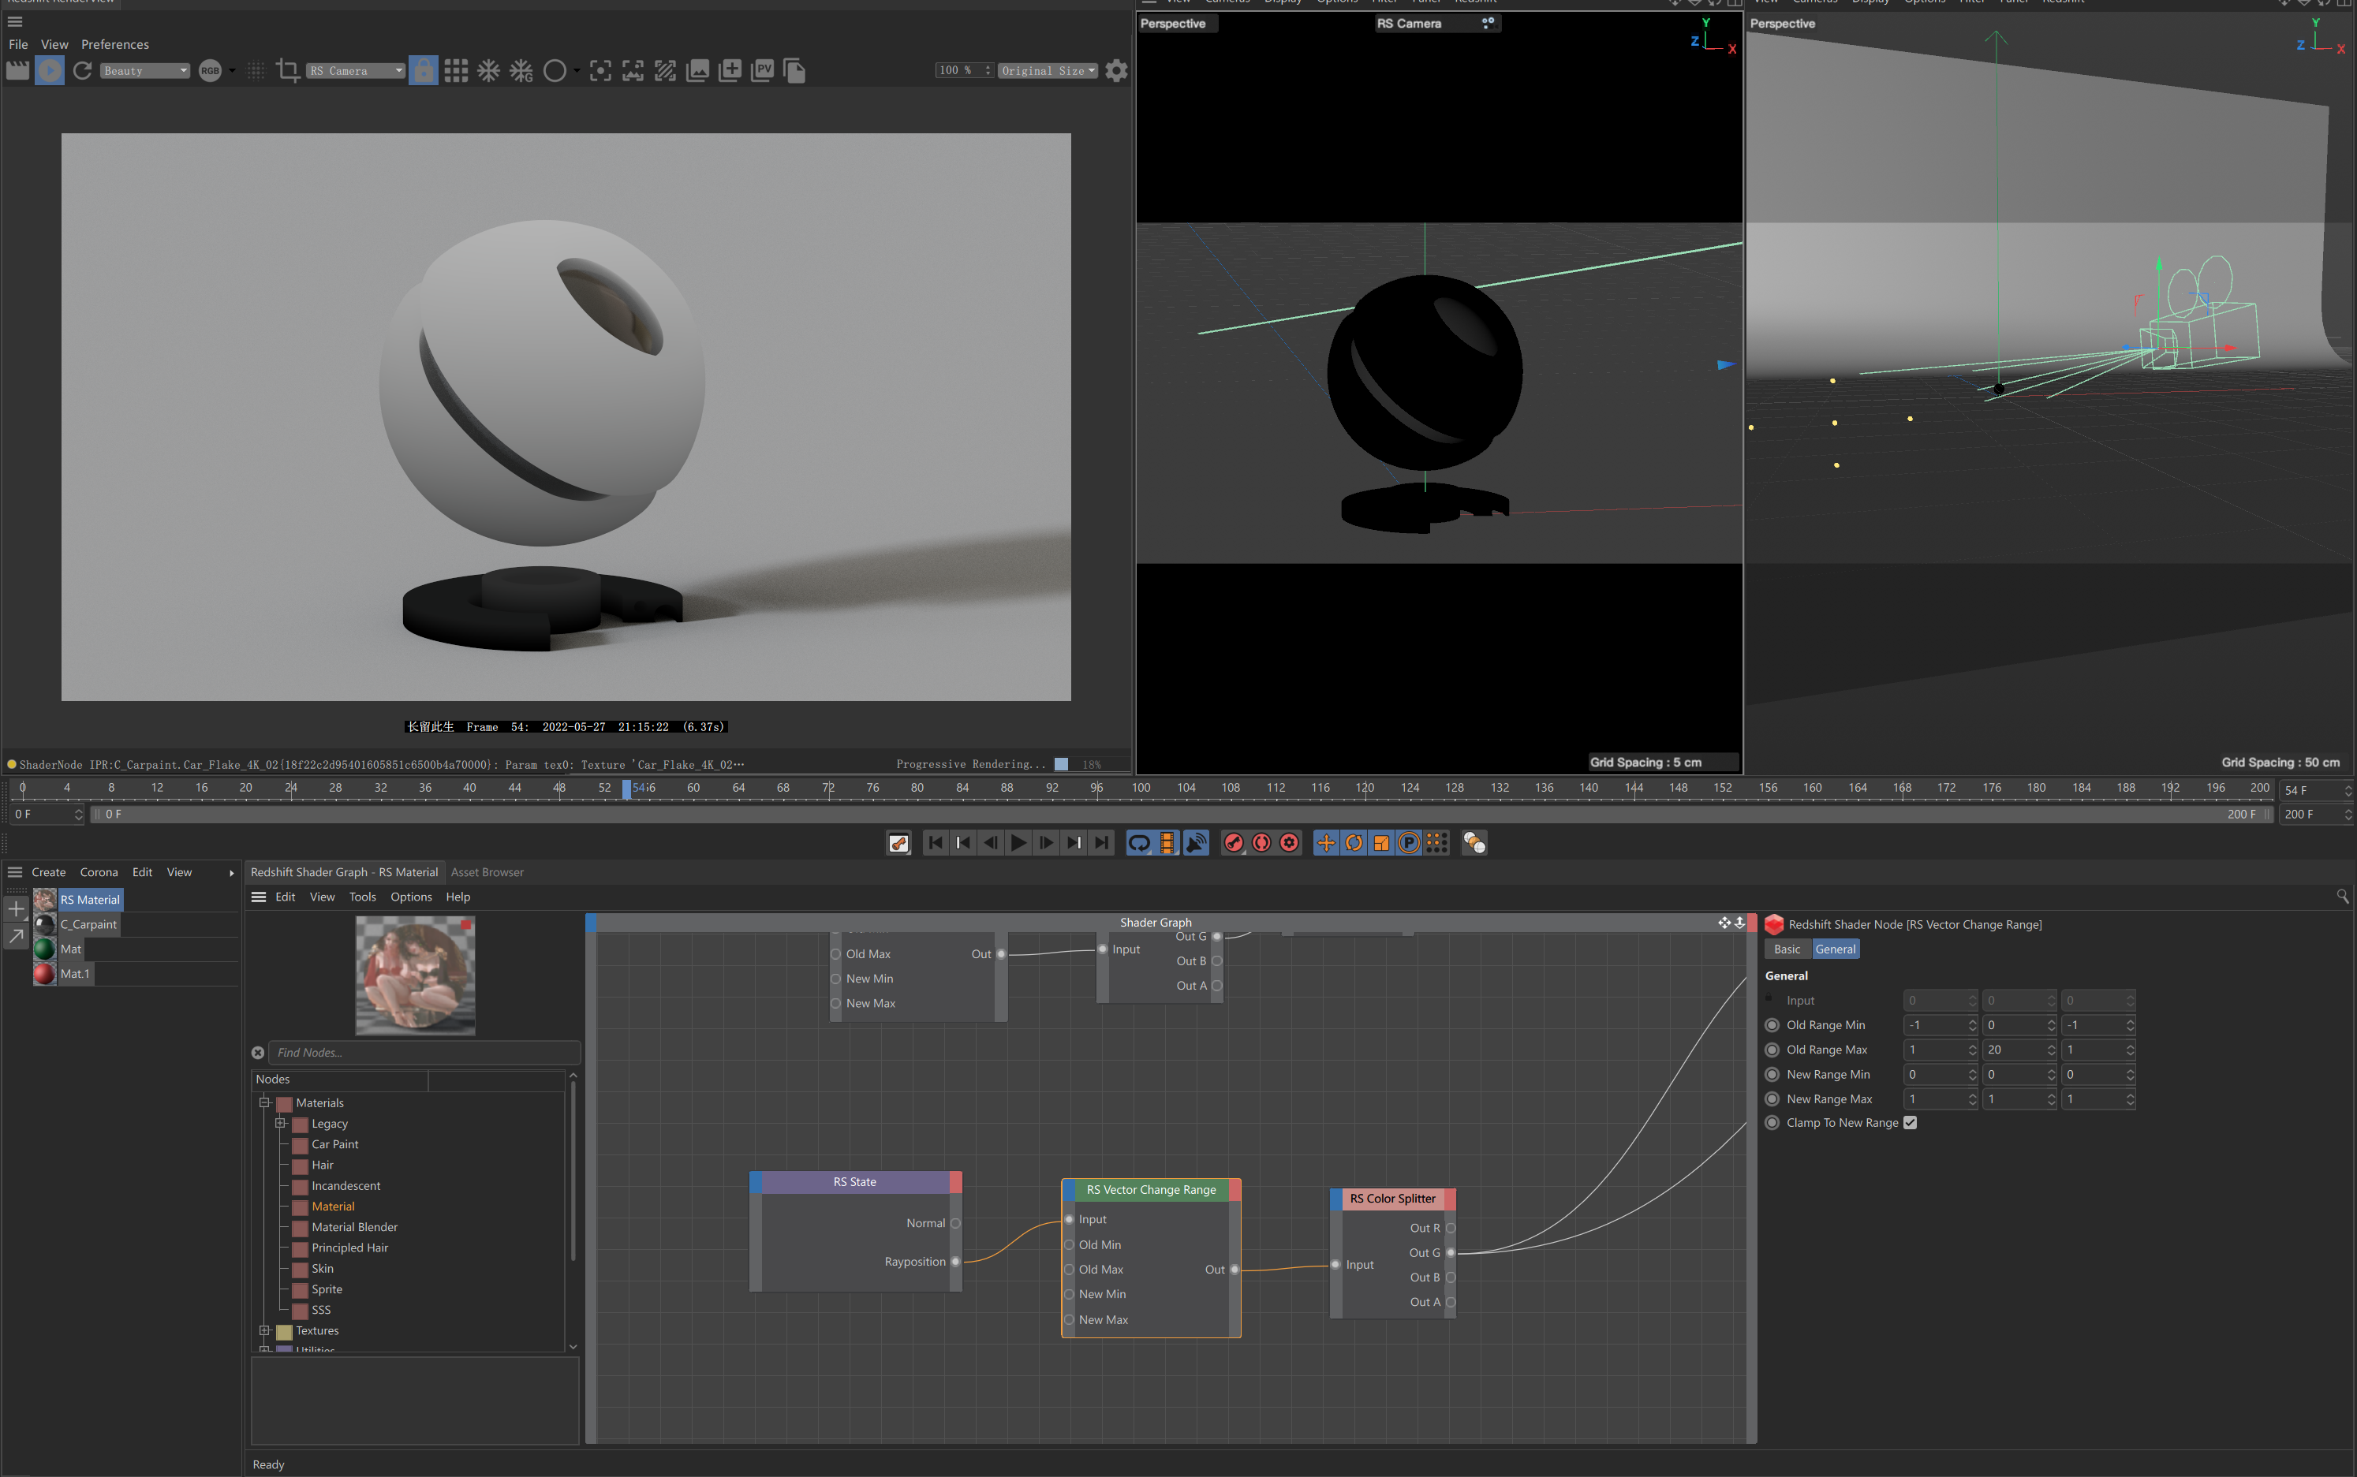Click the add snapshot icon
Viewport: 2357px width, 1477px height.
coord(730,70)
